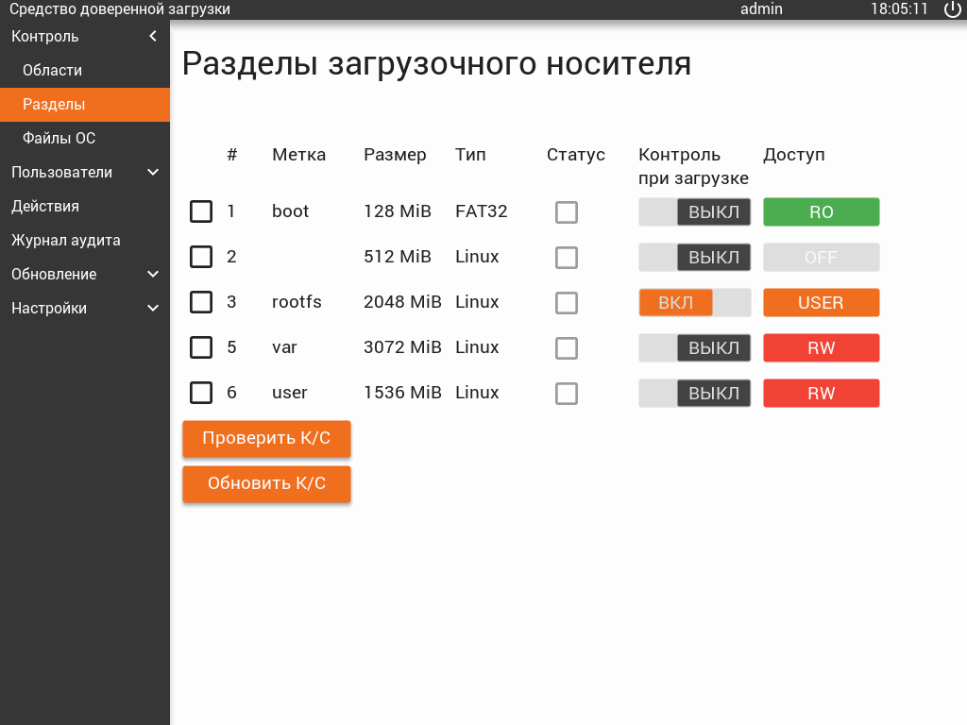967x725 pixels.
Task: Click status checkbox of user partition
Action: [567, 394]
